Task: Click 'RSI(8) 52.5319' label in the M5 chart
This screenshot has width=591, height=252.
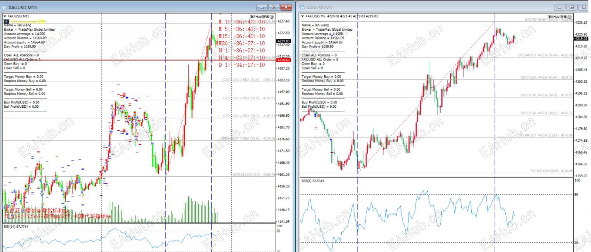Action: 313,181
